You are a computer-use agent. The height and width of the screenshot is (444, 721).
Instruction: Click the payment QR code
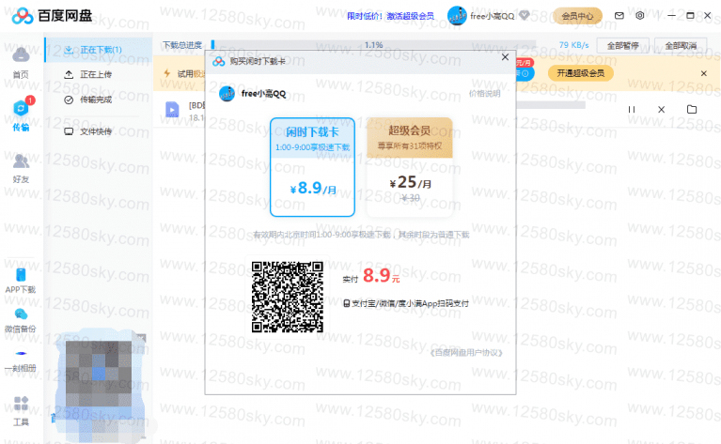tap(288, 297)
